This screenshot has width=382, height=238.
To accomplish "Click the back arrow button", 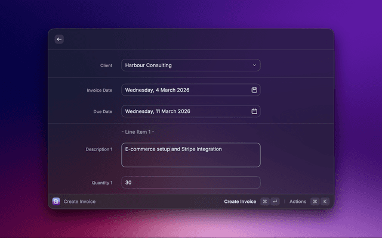I will pyautogui.click(x=59, y=39).
